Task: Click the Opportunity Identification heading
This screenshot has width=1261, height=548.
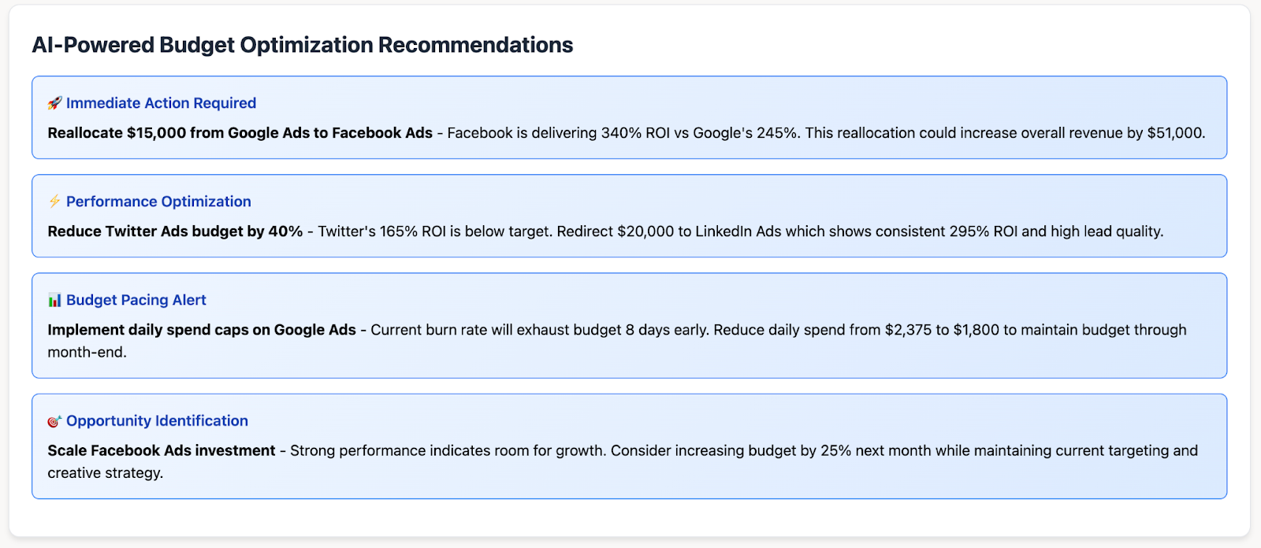Action: (157, 421)
